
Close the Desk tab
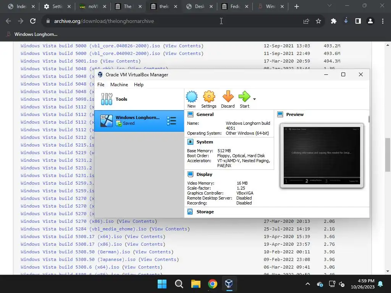211,6
